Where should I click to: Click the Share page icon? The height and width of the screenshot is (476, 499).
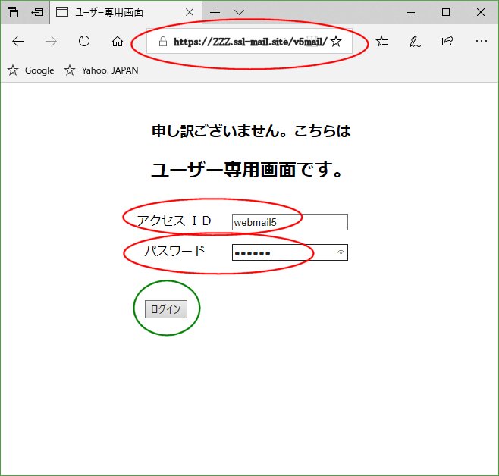click(x=447, y=41)
